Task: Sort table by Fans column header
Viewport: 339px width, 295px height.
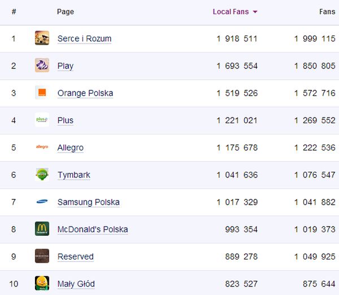Action: (x=327, y=12)
